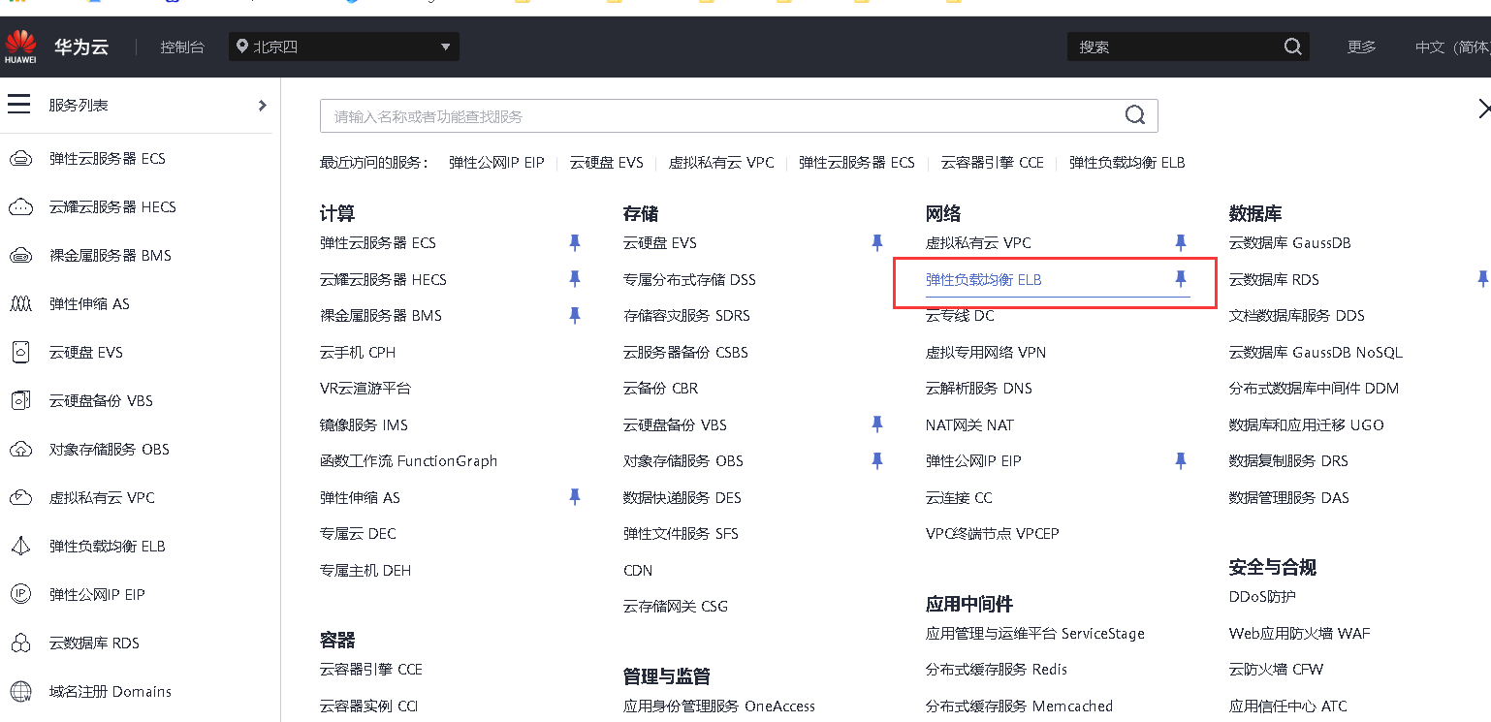Open 专属主机 DEH service
Viewport: 1491px width, 722px height.
[365, 570]
